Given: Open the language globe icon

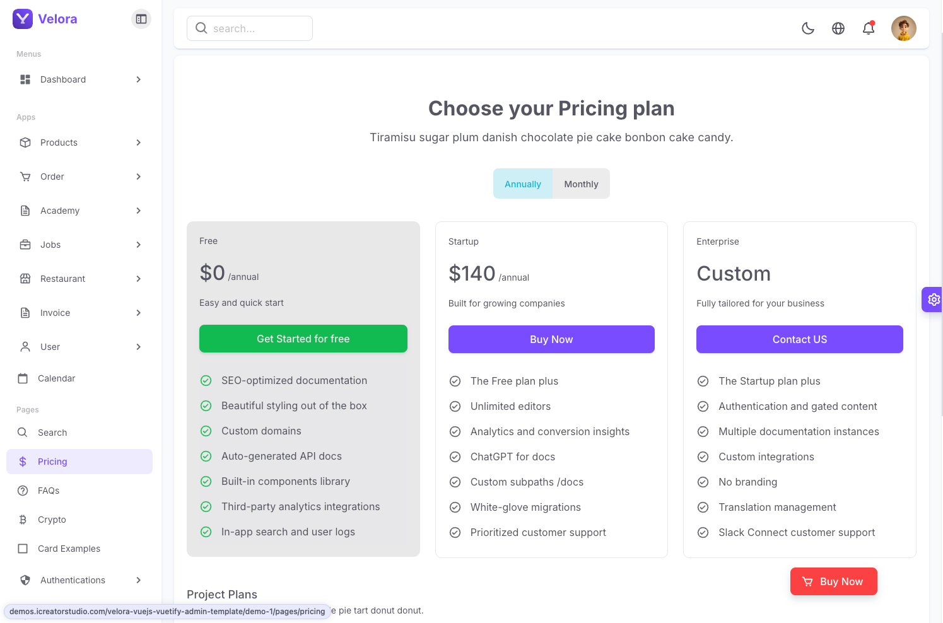Looking at the screenshot, I should pyautogui.click(x=838, y=28).
